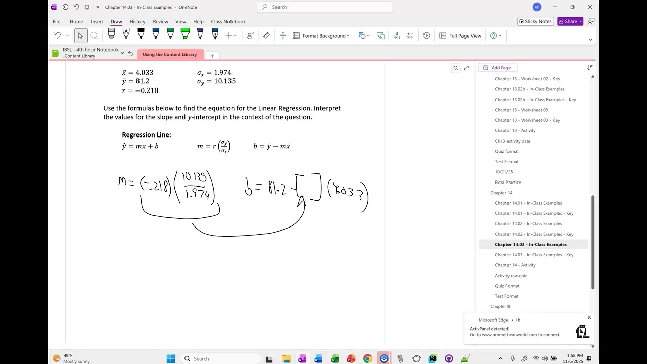Click the Undo arrow in the Draw ribbon
The image size is (647, 364).
tap(57, 36)
